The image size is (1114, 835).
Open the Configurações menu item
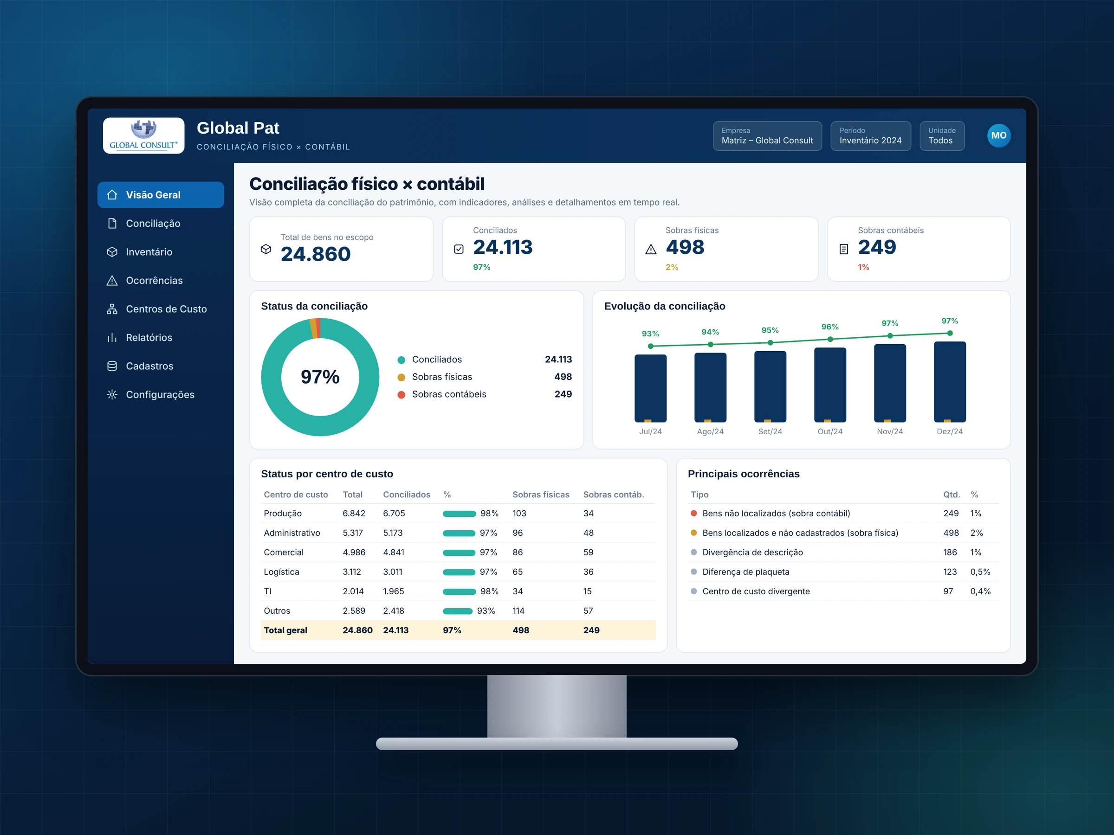(x=161, y=395)
